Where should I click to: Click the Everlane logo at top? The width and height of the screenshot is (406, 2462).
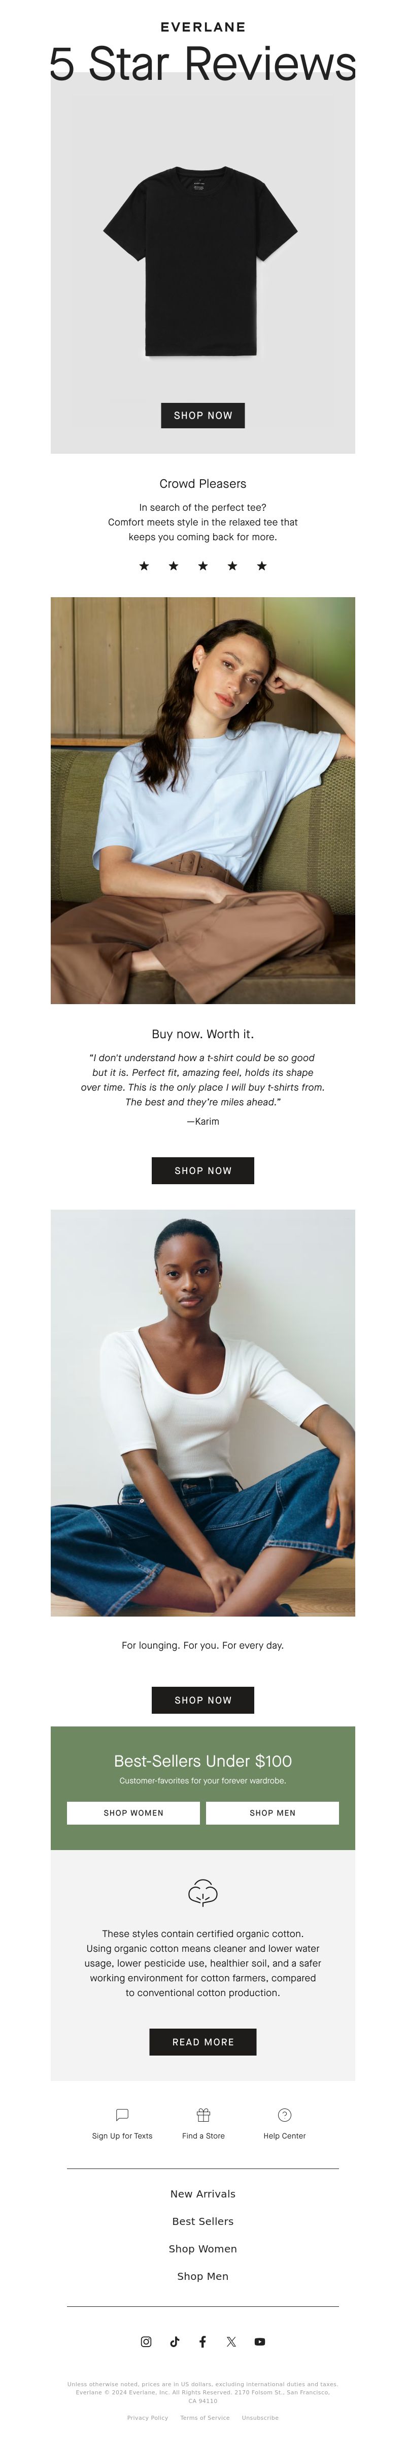coord(203,27)
